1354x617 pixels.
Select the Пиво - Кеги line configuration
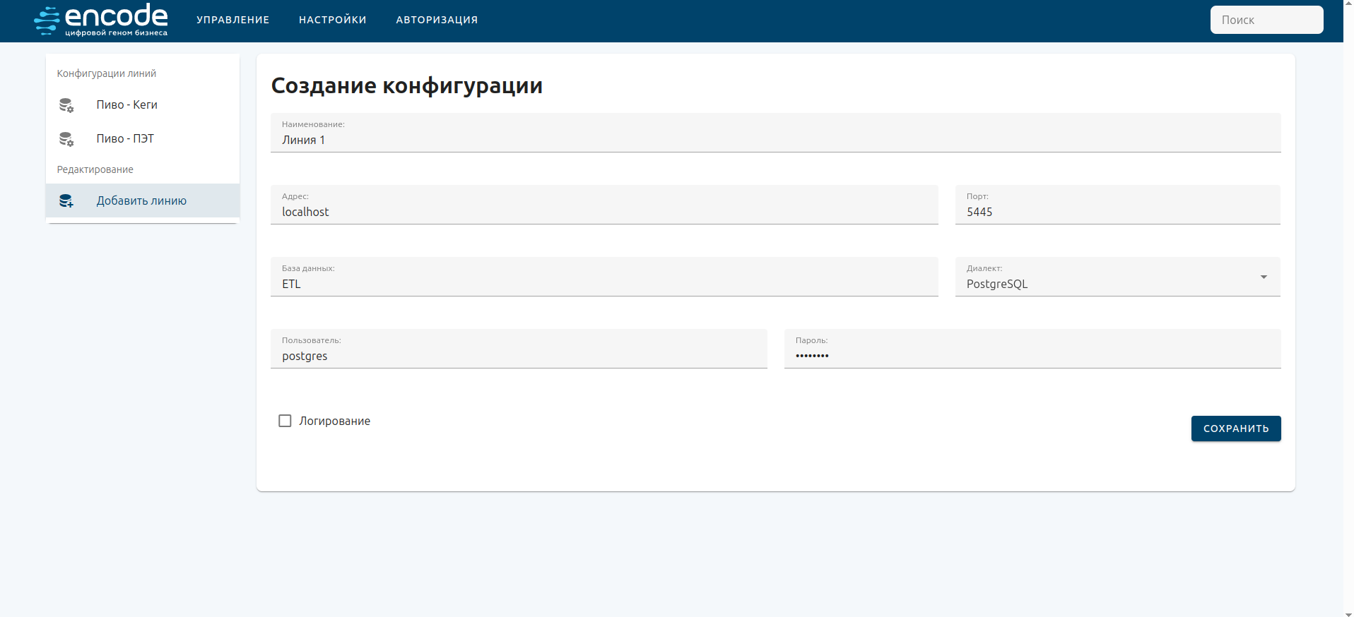coord(127,104)
